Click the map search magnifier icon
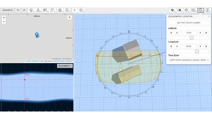The width and height of the screenshot is (212, 119). coord(70,17)
